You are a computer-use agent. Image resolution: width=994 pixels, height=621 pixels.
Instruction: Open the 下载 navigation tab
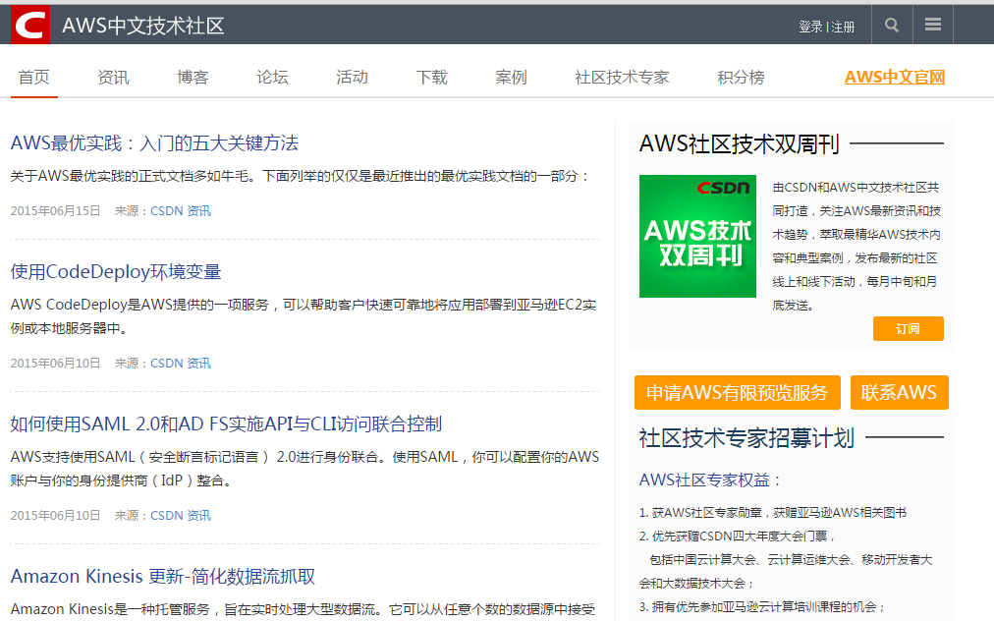[x=432, y=78]
